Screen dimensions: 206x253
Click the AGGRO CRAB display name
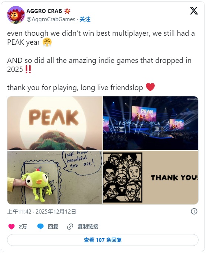(x=44, y=11)
